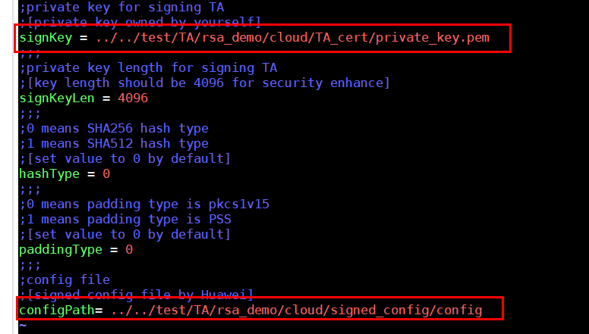Click the ';0 means padding type is pkcs1v15' line
The width and height of the screenshot is (589, 334).
(144, 204)
